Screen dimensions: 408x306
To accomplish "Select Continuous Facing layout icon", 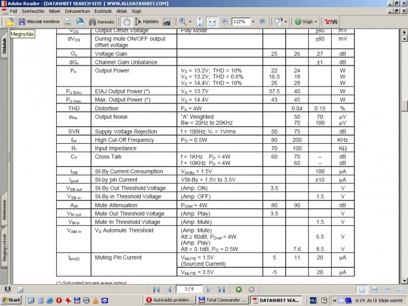I will [x=388, y=289].
